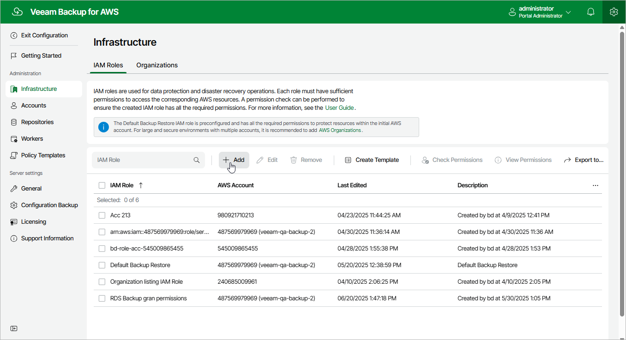Click the Export to... button
Viewport: 626px width, 340px height.
click(x=584, y=160)
